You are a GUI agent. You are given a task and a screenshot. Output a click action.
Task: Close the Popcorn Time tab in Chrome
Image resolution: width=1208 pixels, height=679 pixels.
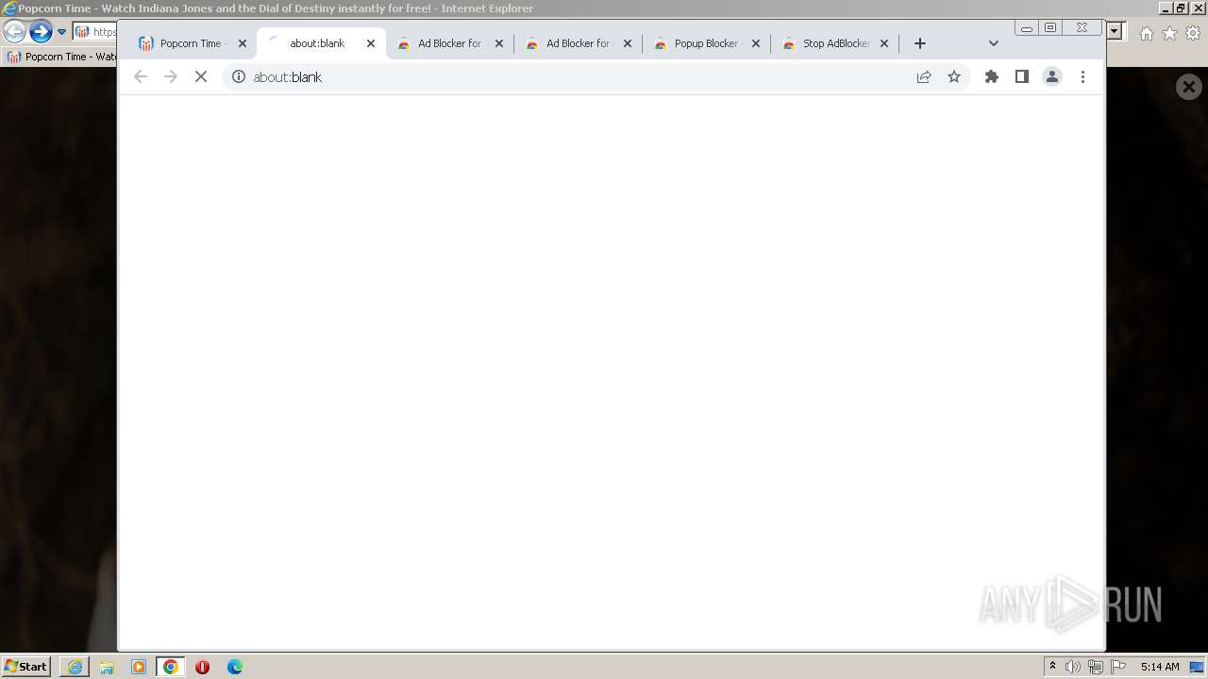pyautogui.click(x=243, y=43)
